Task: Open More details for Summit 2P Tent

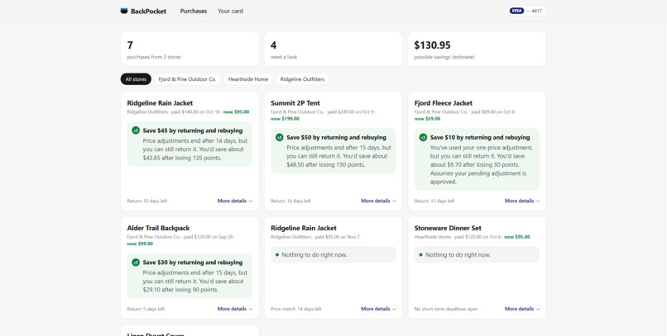Action: click(378, 201)
